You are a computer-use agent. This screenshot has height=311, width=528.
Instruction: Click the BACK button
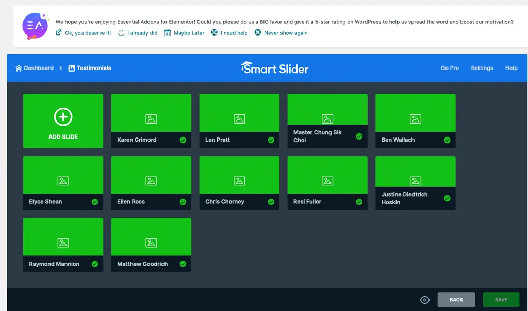(456, 300)
